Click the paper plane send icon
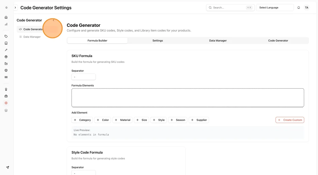 7,167
